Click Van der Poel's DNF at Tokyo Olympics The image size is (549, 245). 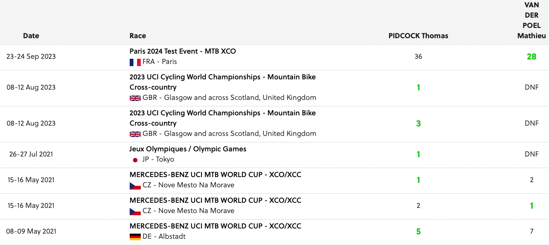[532, 154]
